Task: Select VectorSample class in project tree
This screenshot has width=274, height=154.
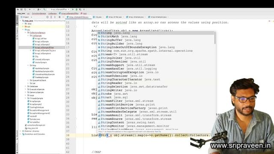Action: point(40,62)
